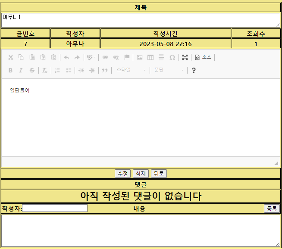Click the Copy icon in the editor toolbar

point(21,57)
